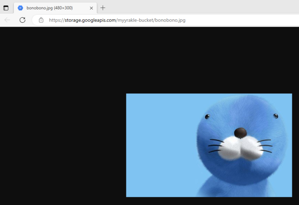Click the tab's blue hexagon favicon
The width and height of the screenshot is (299, 205).
[x=21, y=8]
